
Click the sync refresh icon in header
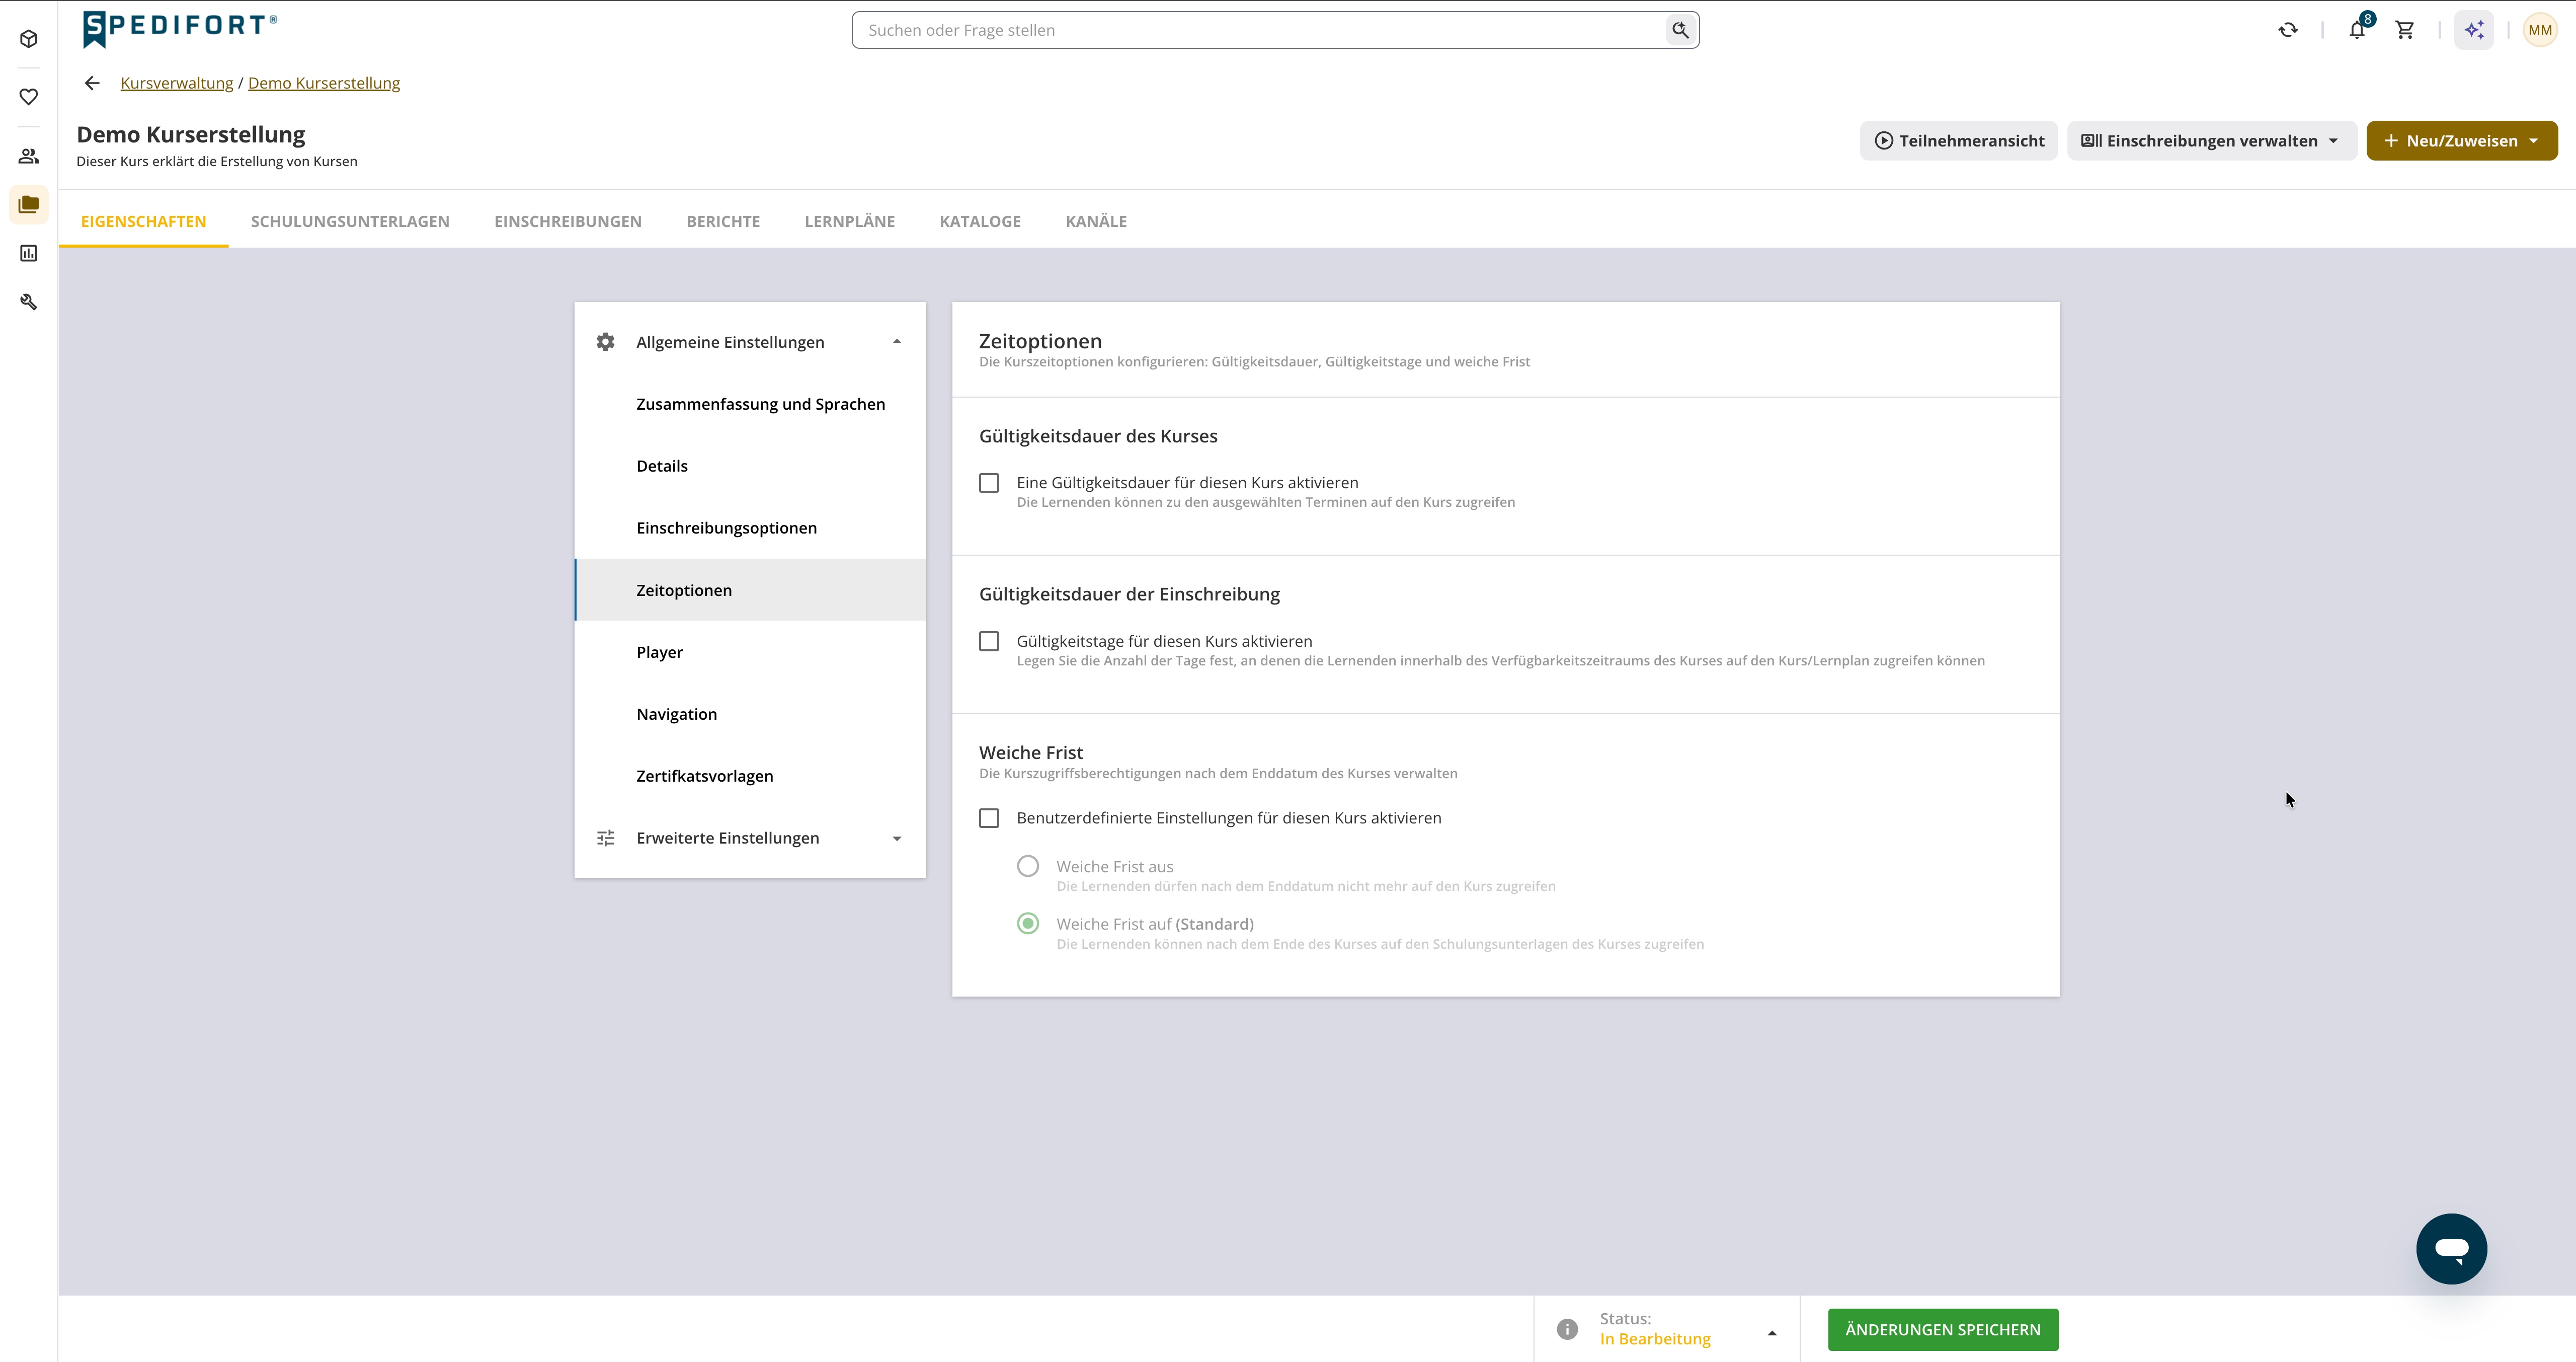click(x=2288, y=30)
